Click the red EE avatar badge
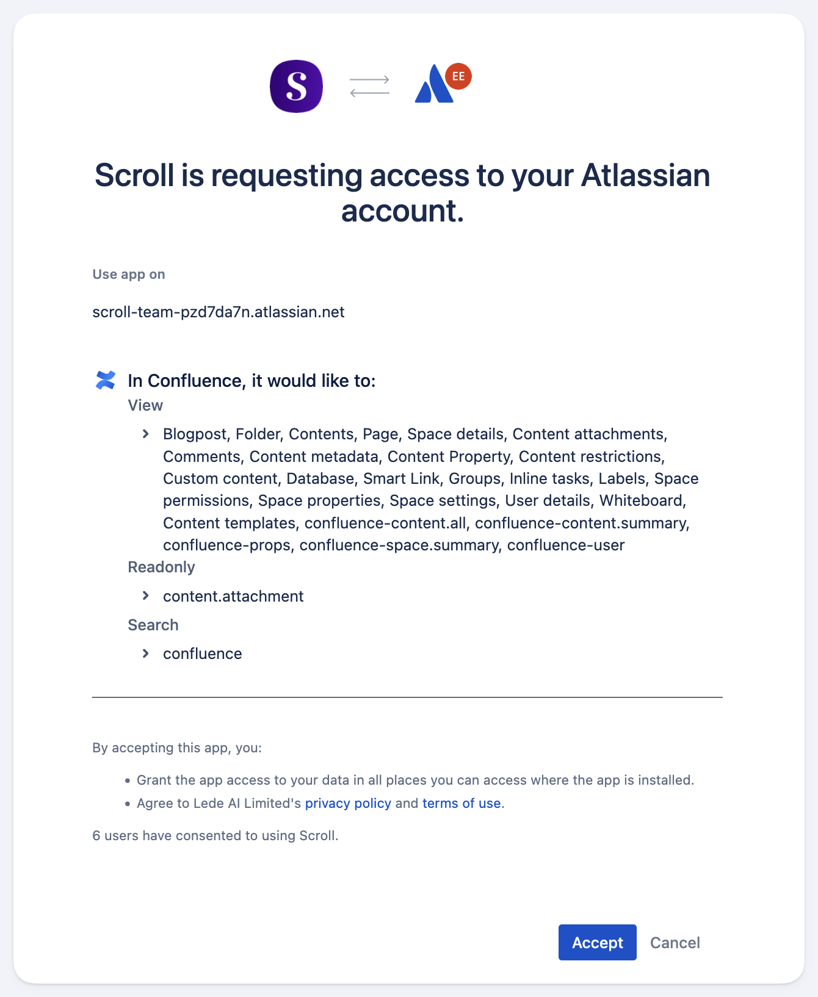Image resolution: width=818 pixels, height=997 pixels. (x=458, y=76)
